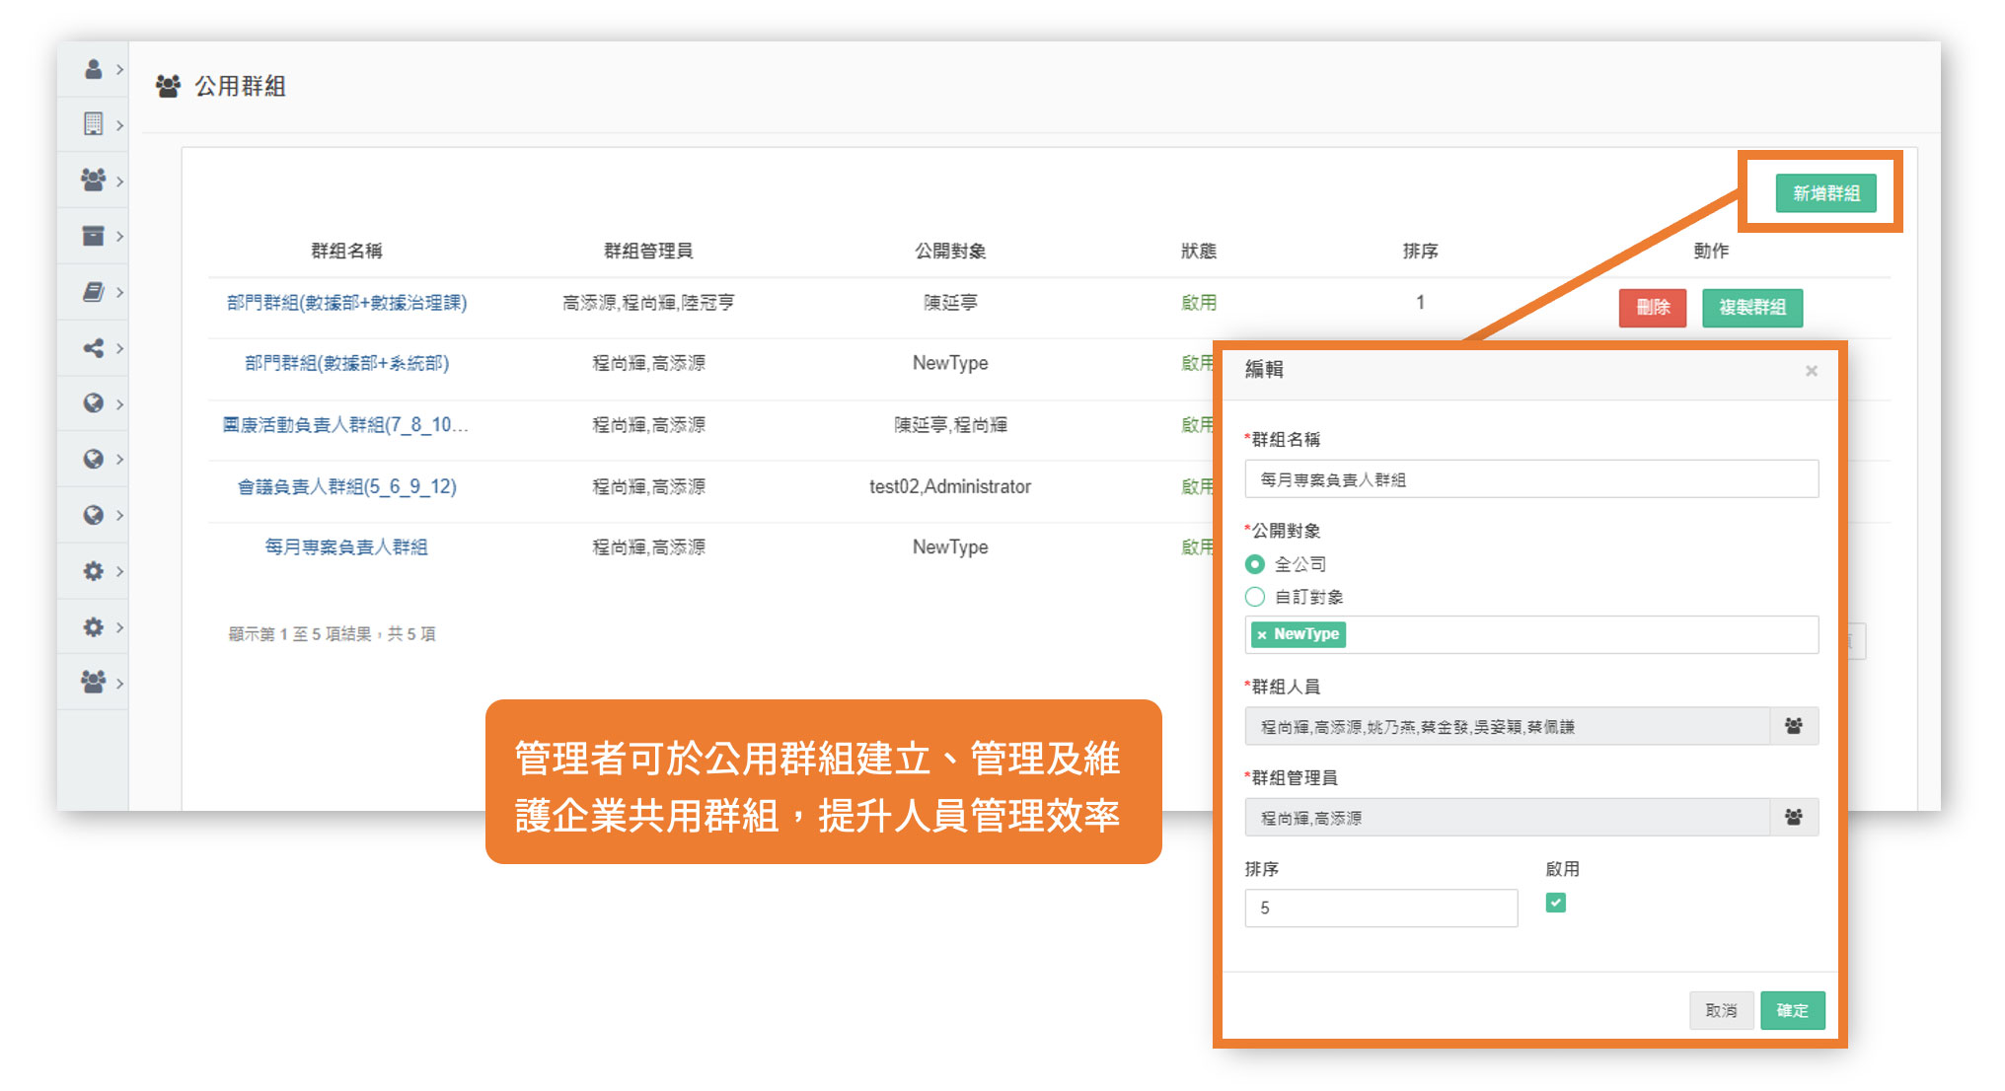Open 部門群組(數據部+系統部) link

[346, 363]
